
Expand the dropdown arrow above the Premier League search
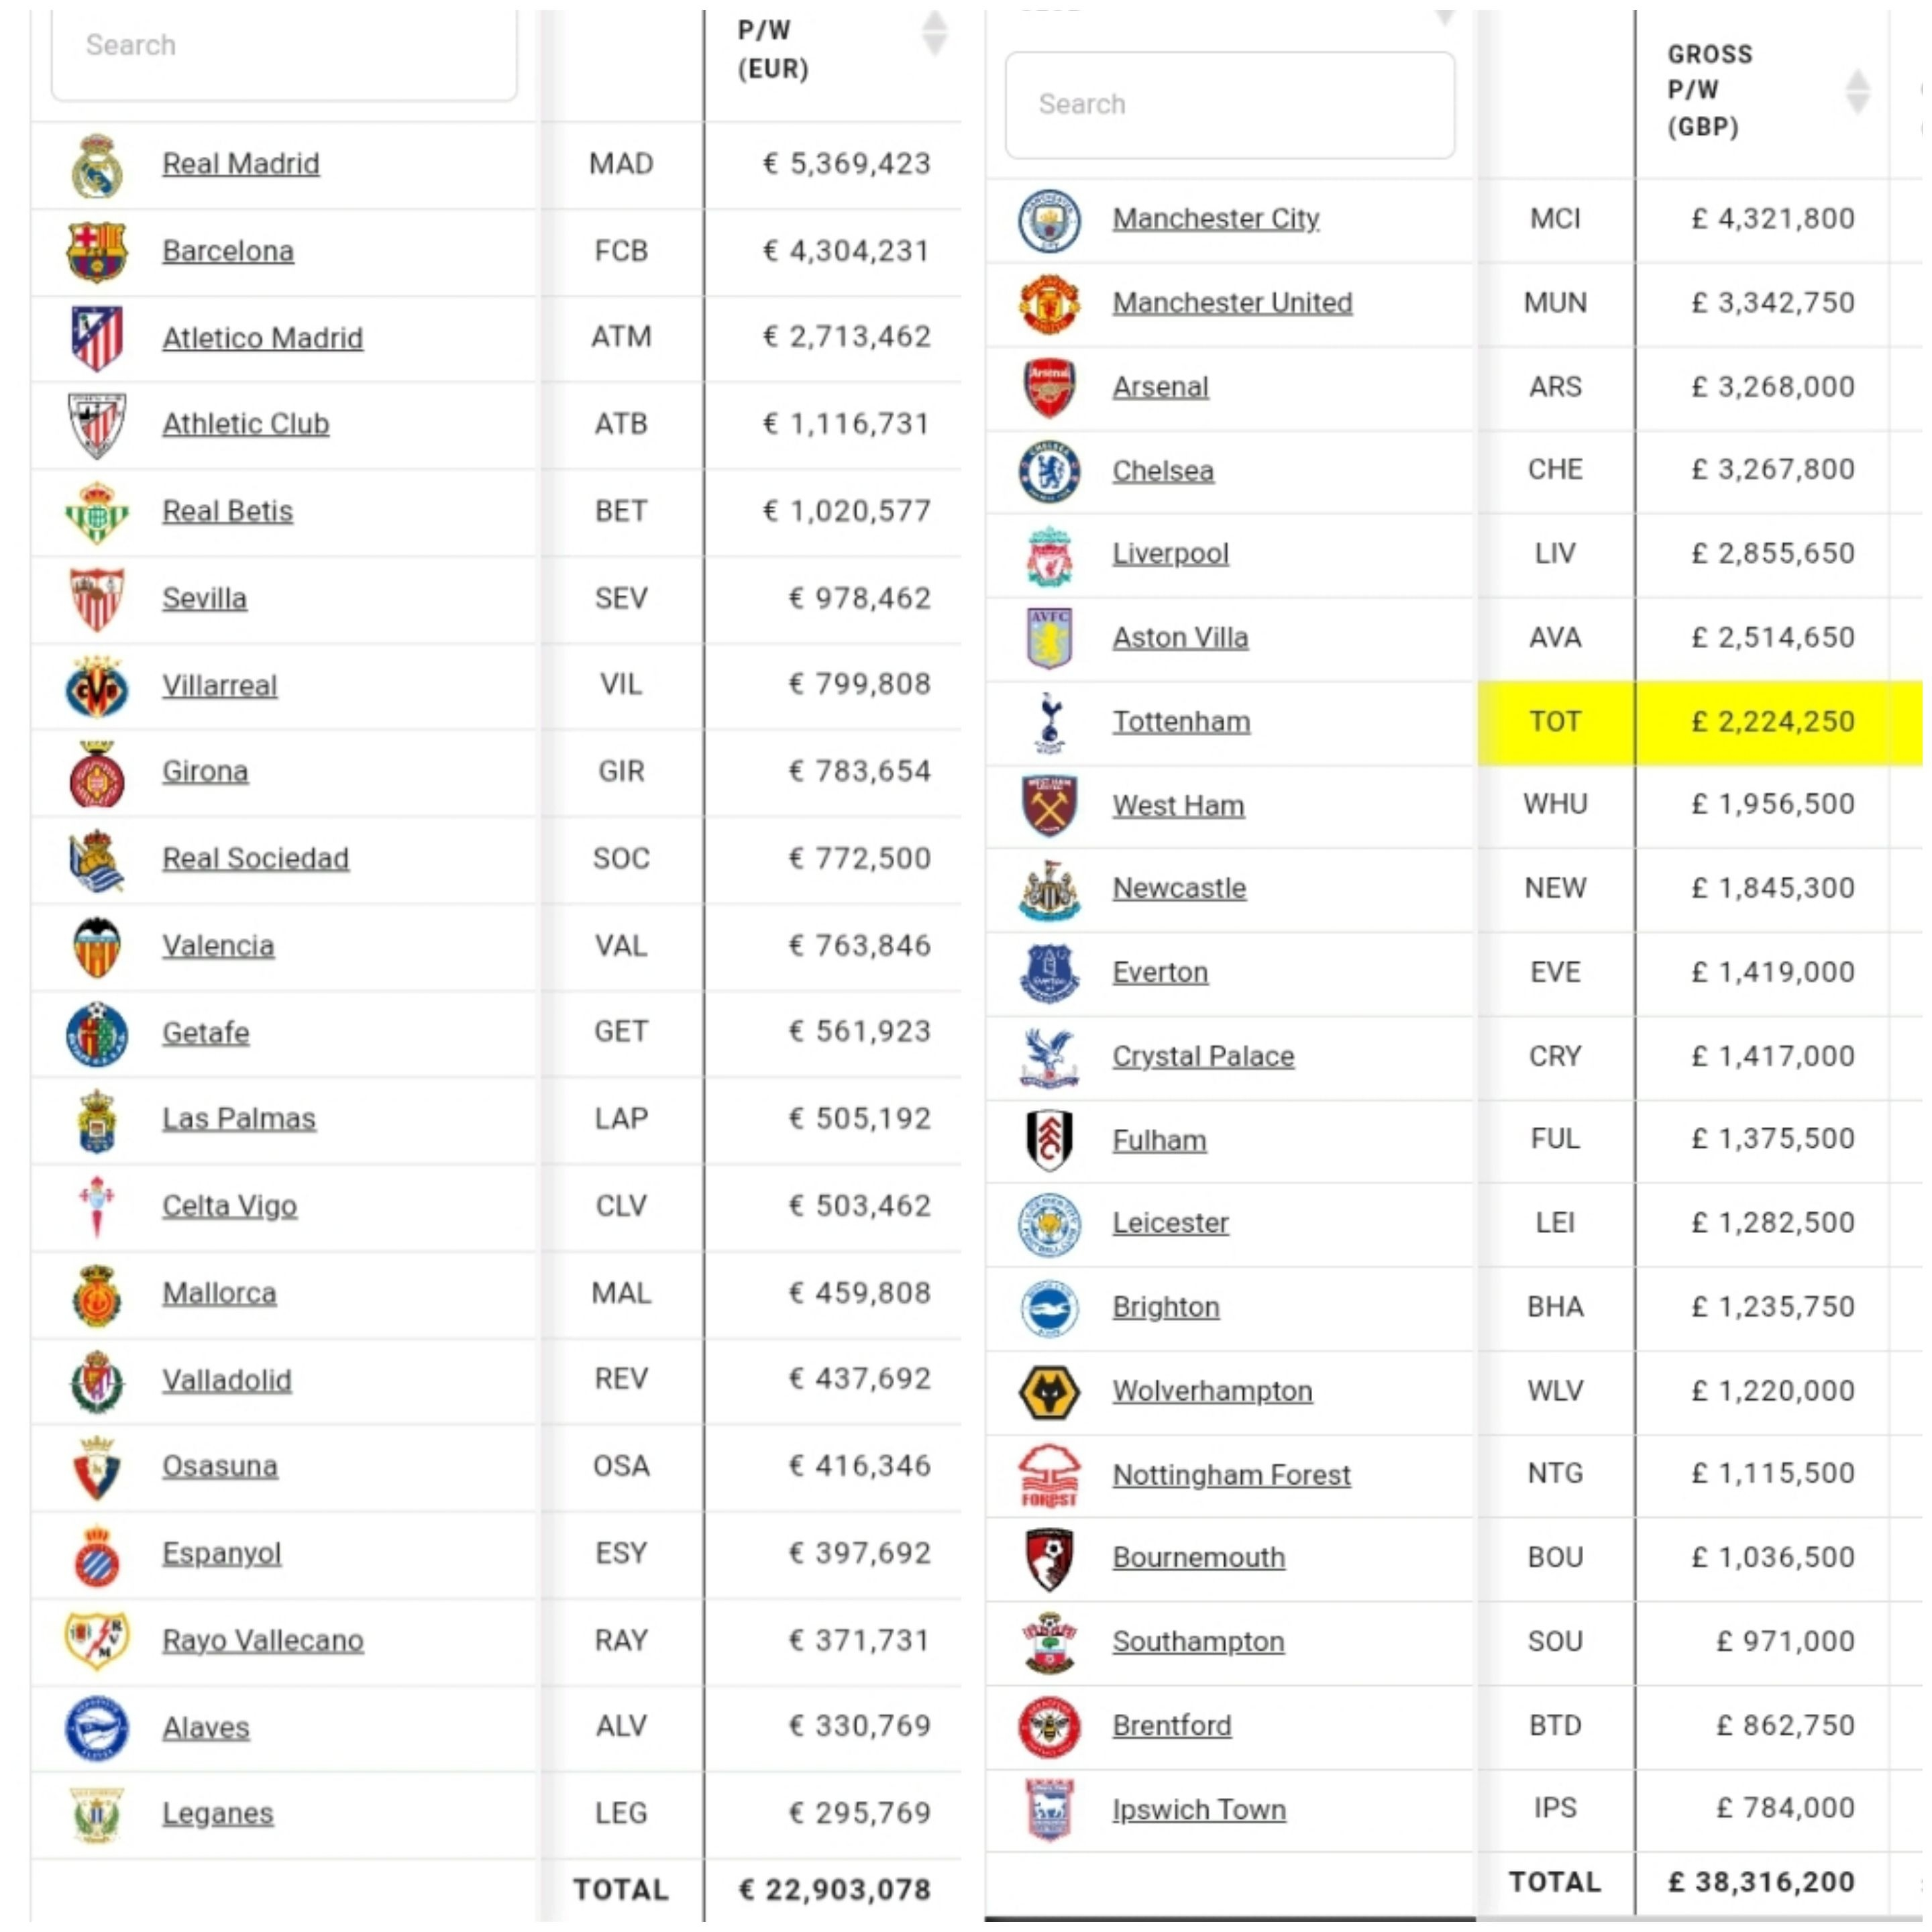tap(1444, 18)
